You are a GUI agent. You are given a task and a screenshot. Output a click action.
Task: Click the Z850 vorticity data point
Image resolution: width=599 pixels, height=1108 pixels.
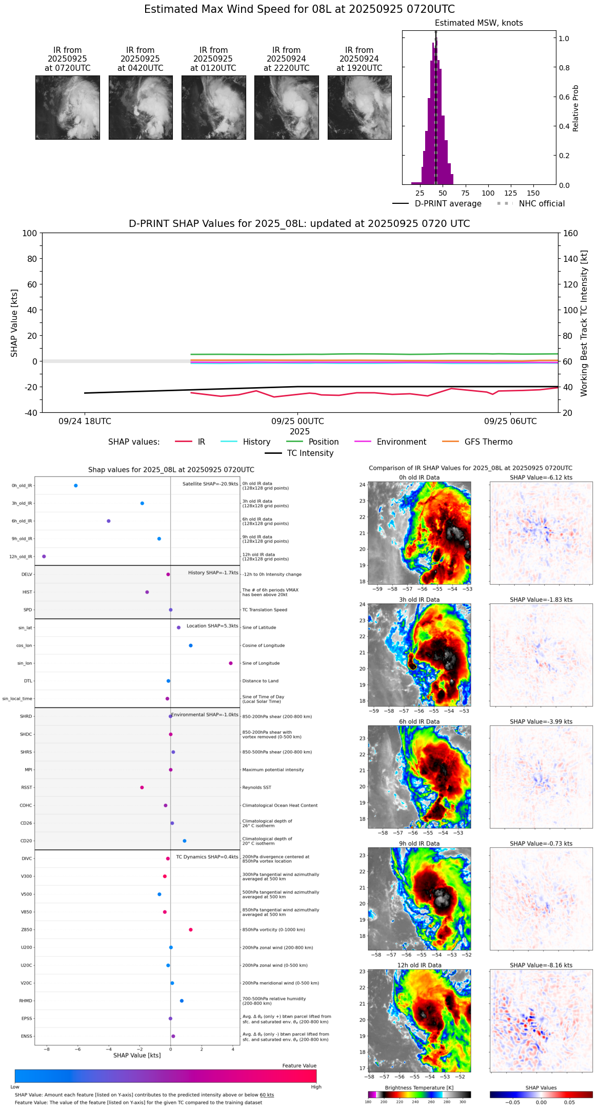[191, 929]
